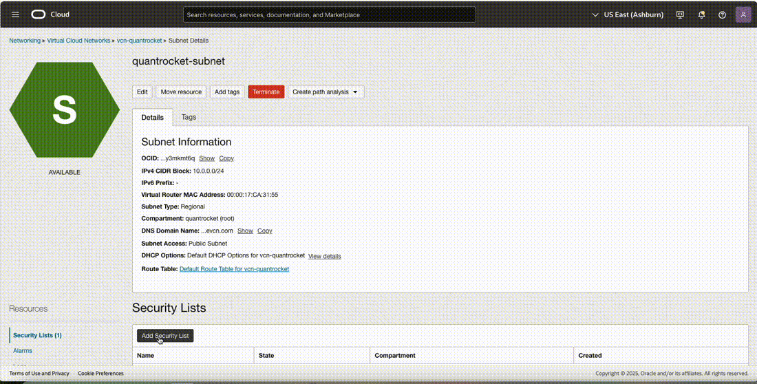Click the green subnet hexagon icon
This screenshot has width=757, height=384.
(64, 109)
